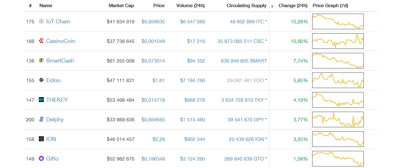Sort by the Price column header

pyautogui.click(x=159, y=6)
